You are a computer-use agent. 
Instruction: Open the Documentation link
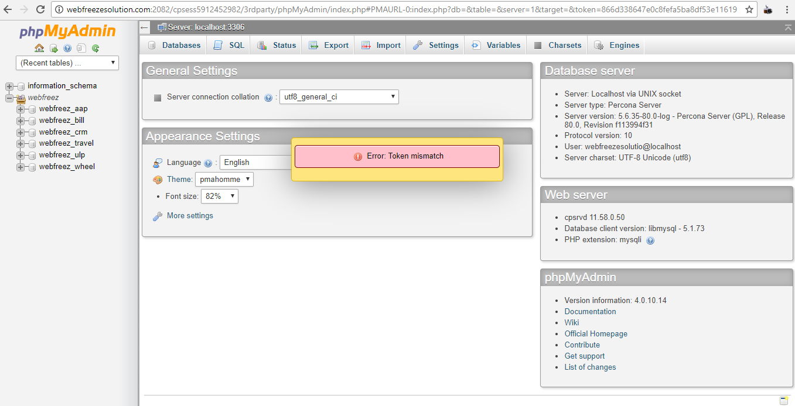(590, 312)
